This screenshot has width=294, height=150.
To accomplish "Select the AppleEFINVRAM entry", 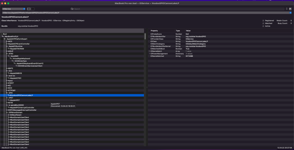I will coord(17,49).
